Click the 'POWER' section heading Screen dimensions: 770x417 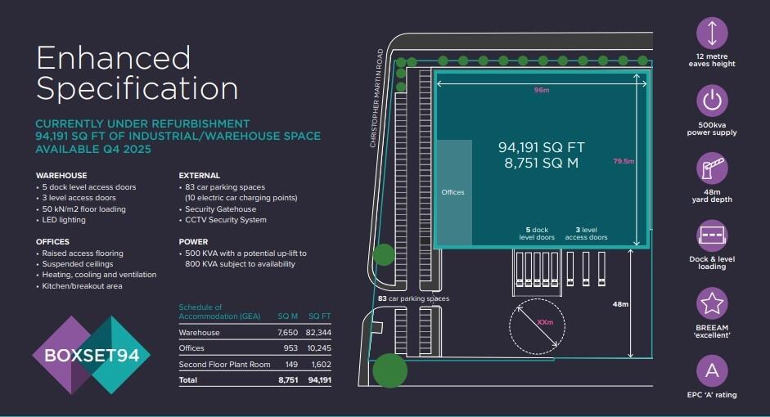(193, 242)
